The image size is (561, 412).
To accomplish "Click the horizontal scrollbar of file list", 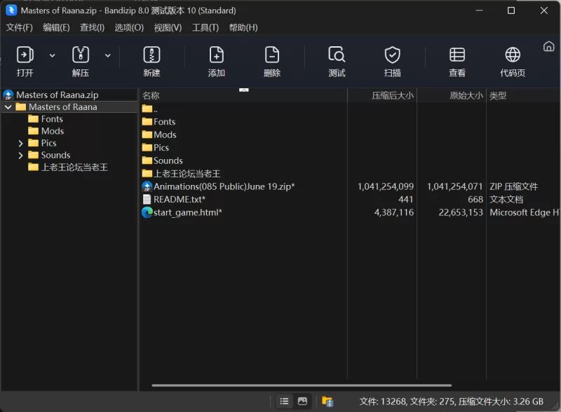I will (x=302, y=385).
